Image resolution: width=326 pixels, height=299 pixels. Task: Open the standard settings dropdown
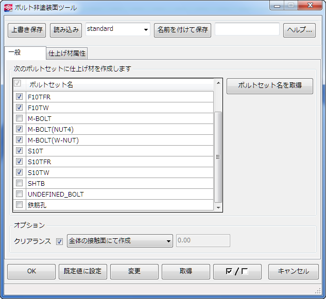click(118, 29)
